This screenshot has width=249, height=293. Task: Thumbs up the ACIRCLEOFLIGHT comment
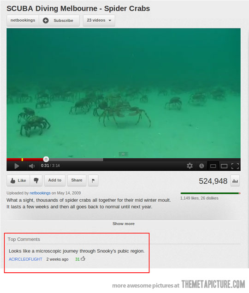[83, 259]
